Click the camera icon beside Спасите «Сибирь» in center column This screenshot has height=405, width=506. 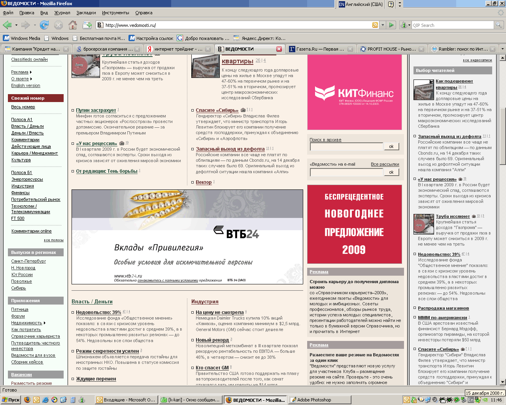(243, 110)
